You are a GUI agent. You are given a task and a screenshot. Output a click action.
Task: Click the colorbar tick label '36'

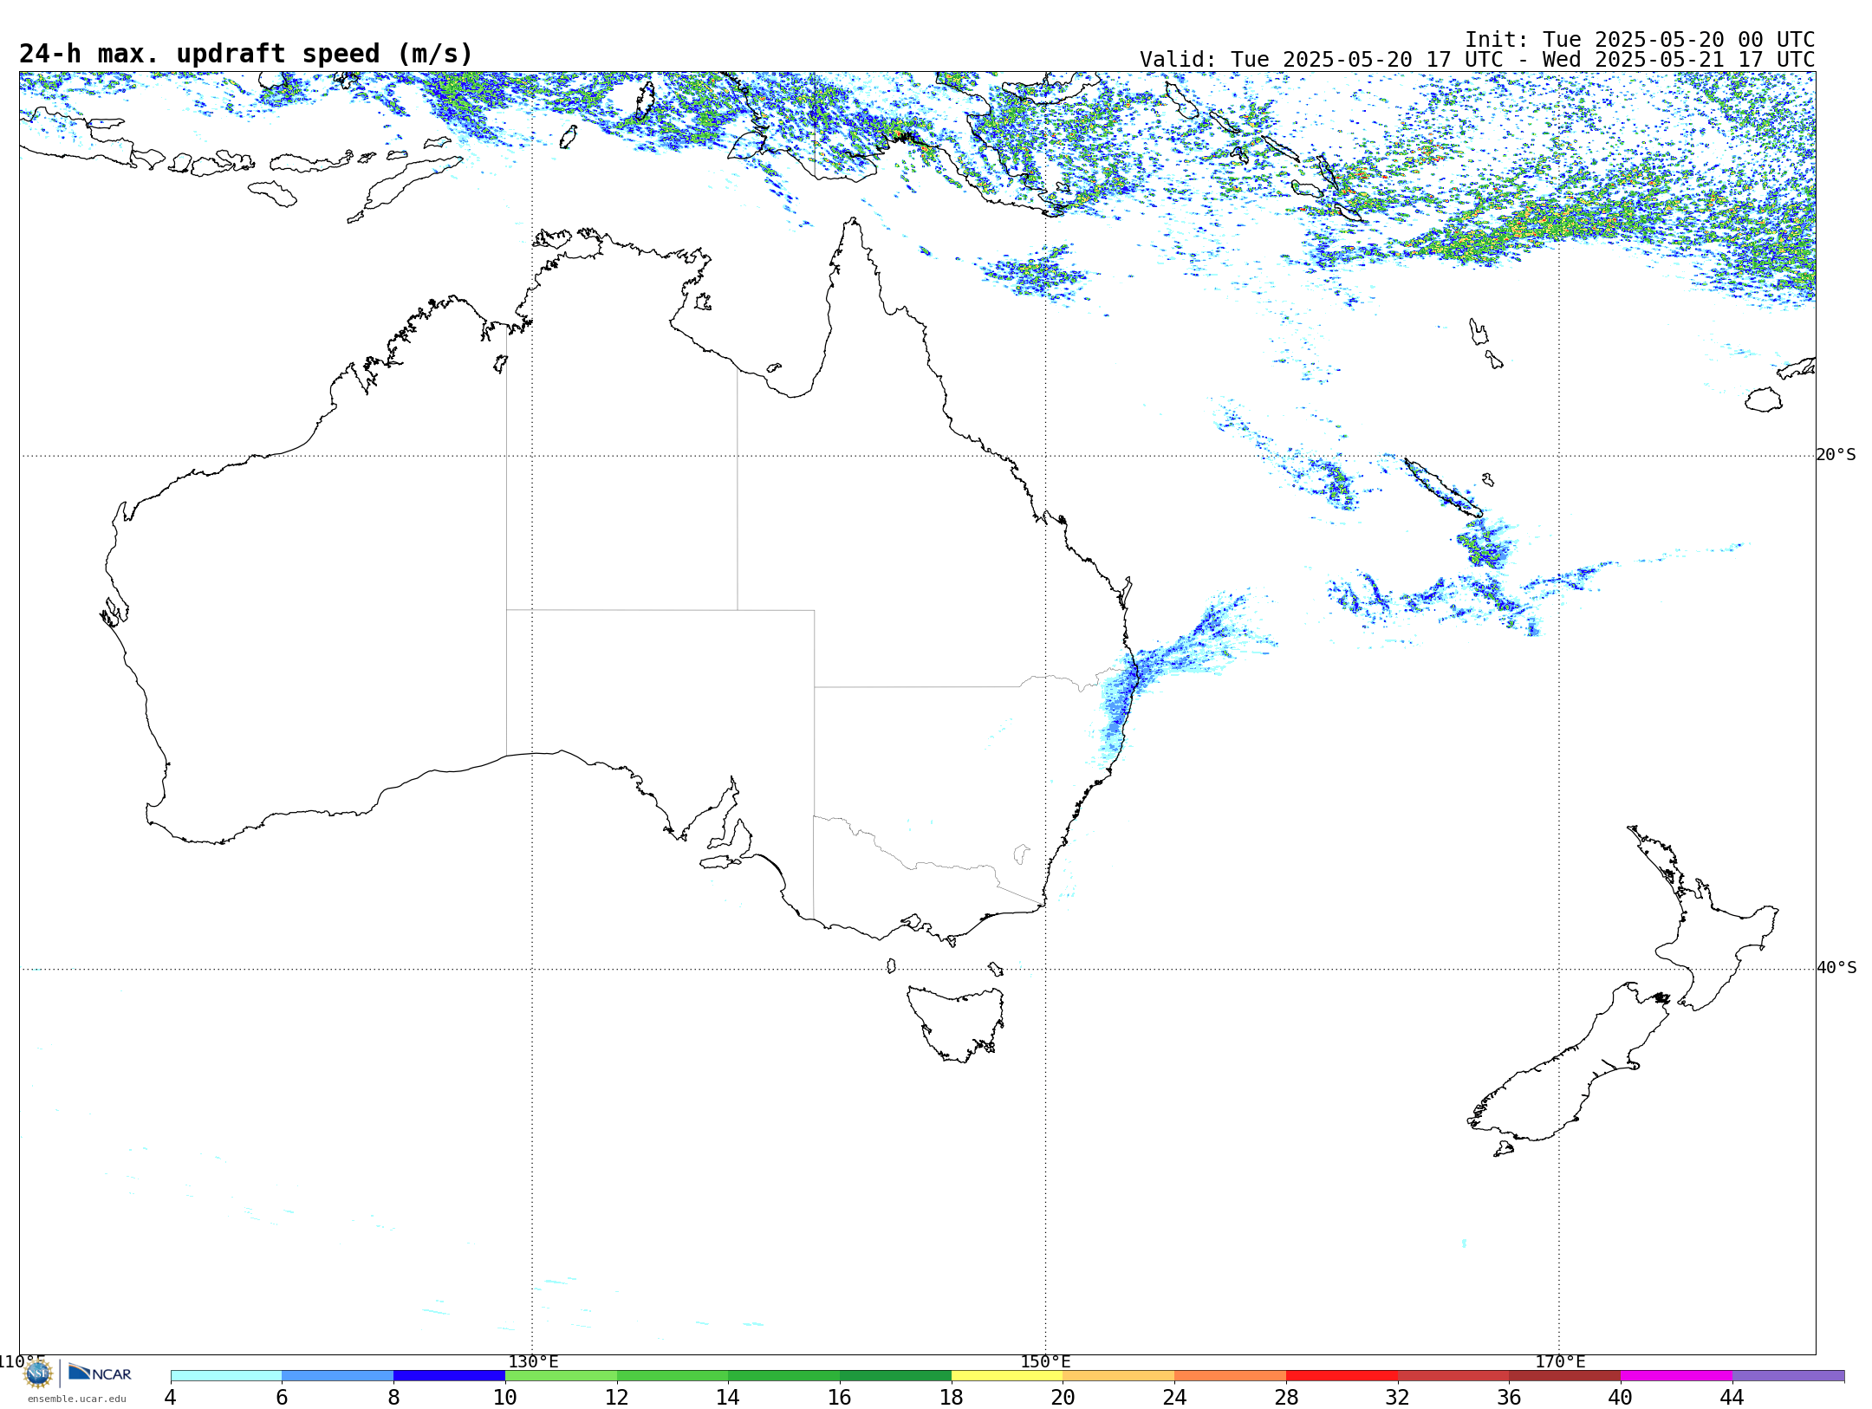(1509, 1397)
